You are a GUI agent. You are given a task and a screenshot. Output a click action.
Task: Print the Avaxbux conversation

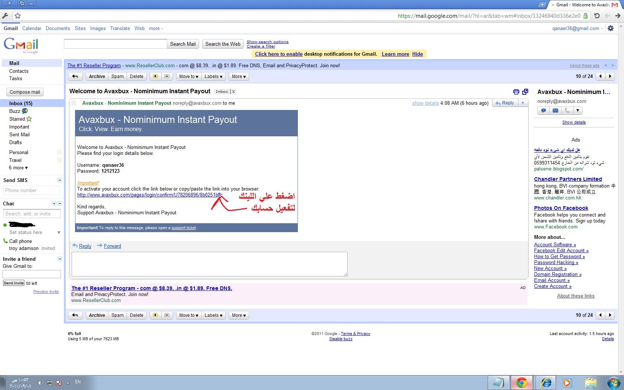point(516,92)
